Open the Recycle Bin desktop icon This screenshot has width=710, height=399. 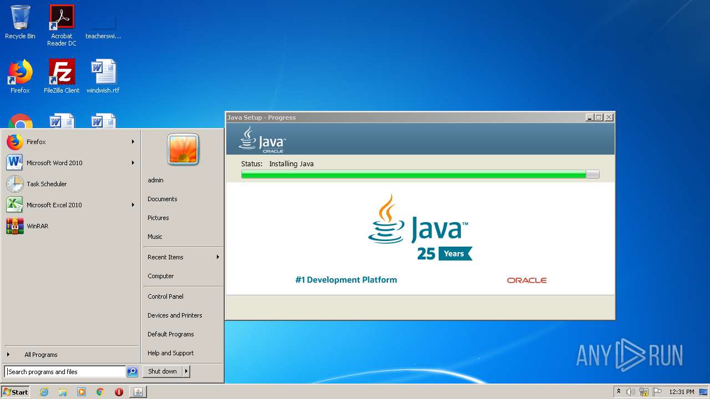coord(20,23)
